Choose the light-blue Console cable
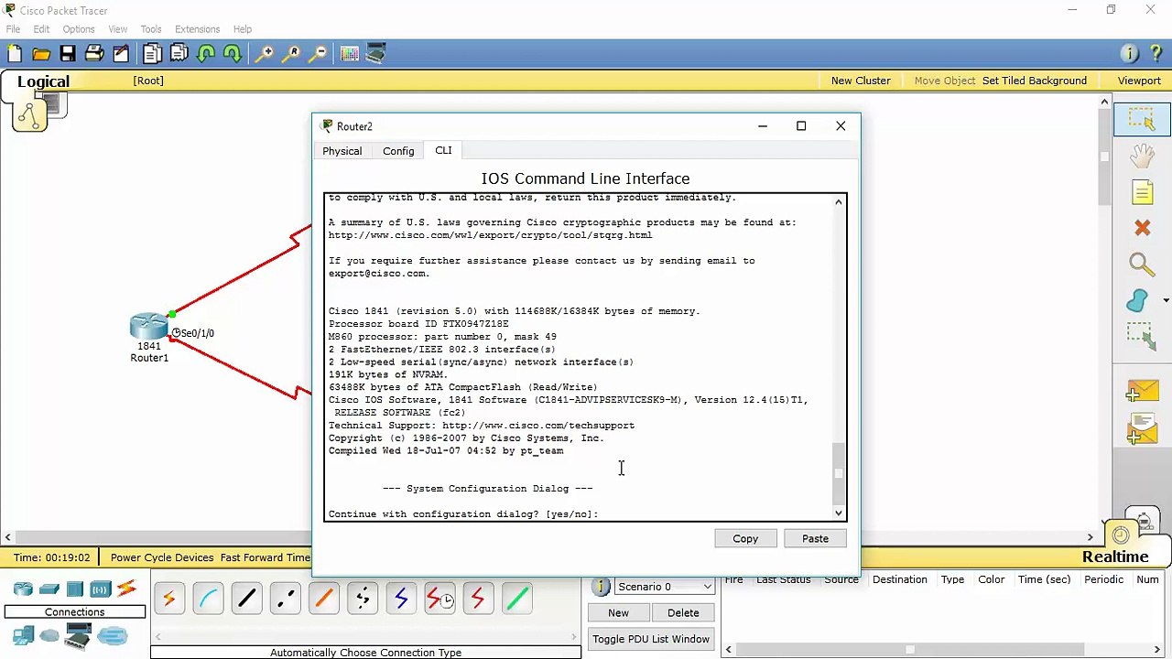The height and width of the screenshot is (659, 1172). 208,599
